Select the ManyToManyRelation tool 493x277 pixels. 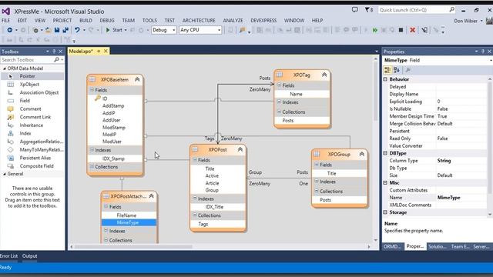click(42, 149)
